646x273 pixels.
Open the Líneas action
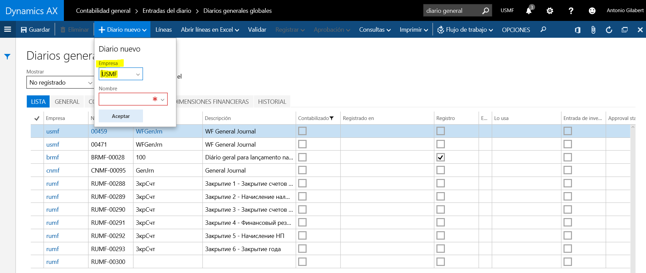[164, 30]
